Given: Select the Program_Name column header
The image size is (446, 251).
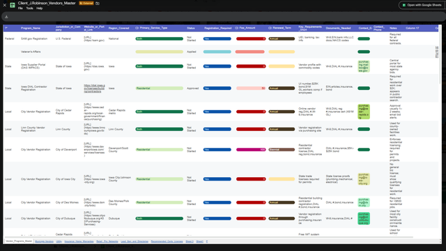Looking at the screenshot, I should pyautogui.click(x=31, y=28).
